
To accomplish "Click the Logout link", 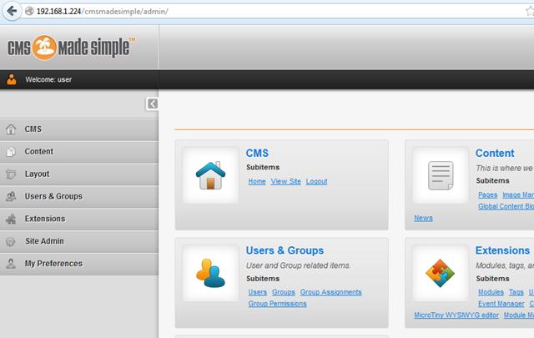I will [x=316, y=182].
